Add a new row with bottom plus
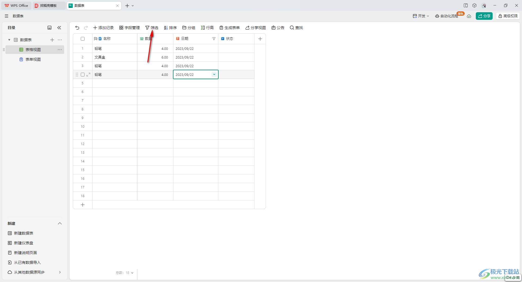522x282 pixels. click(x=83, y=205)
